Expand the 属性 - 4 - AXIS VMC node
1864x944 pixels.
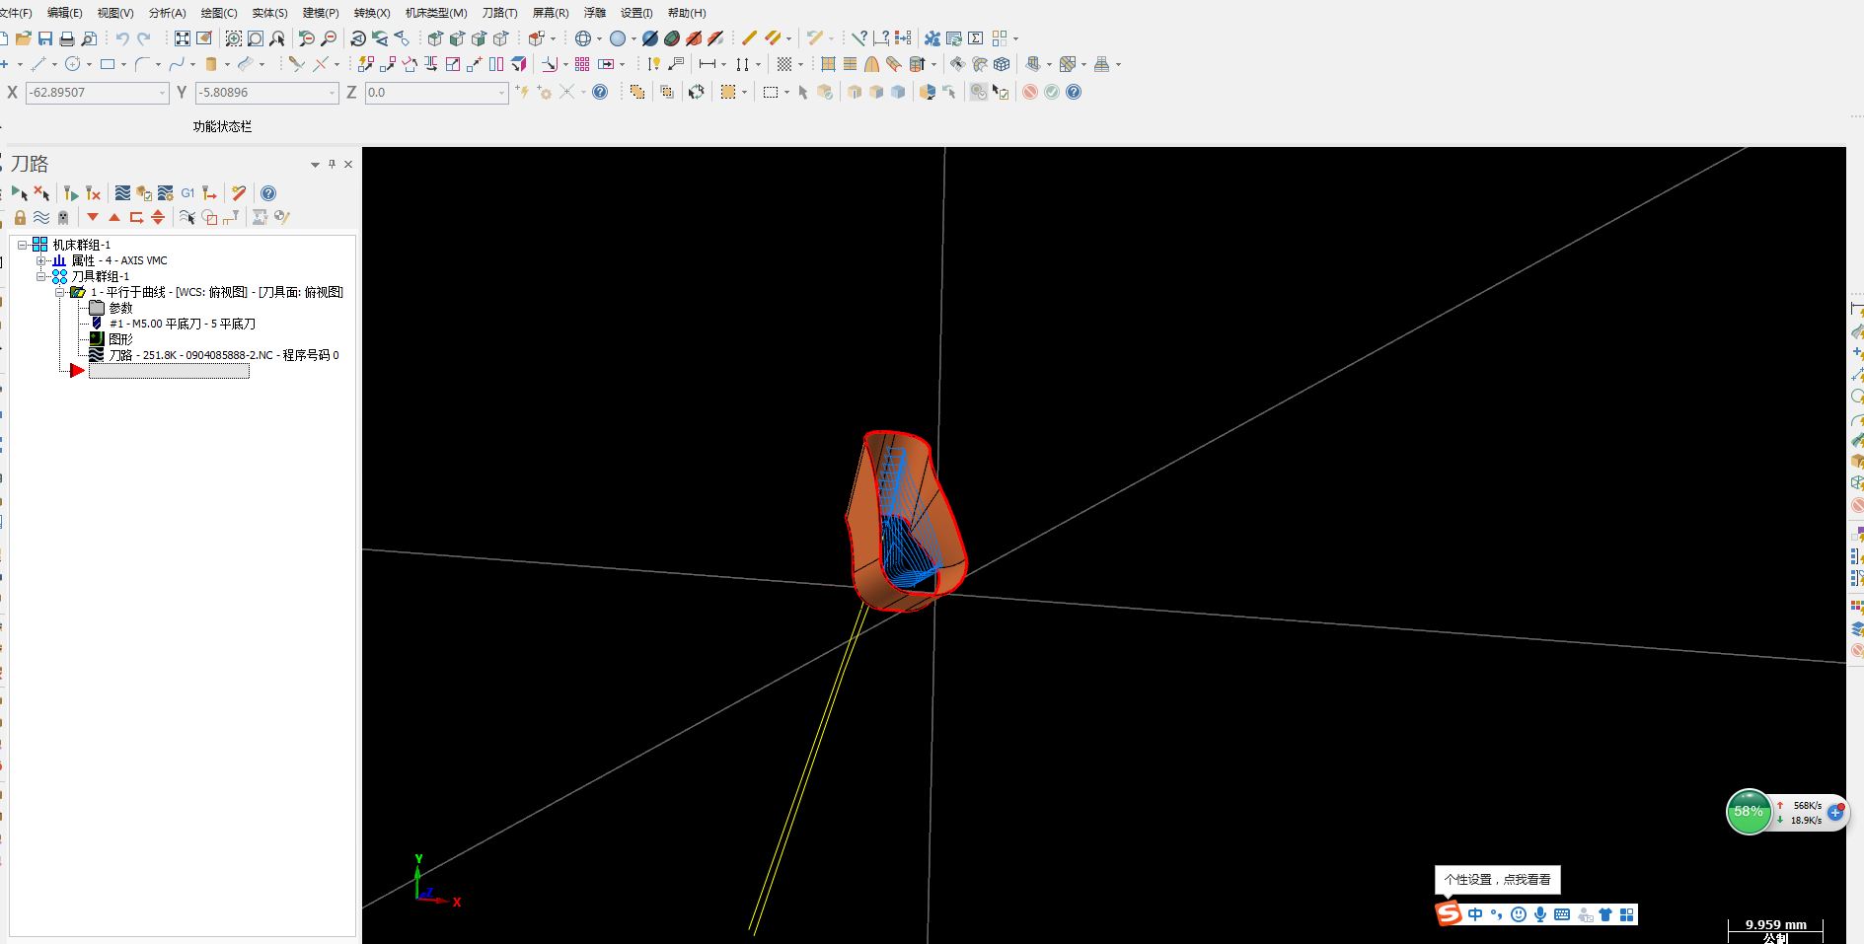[40, 260]
